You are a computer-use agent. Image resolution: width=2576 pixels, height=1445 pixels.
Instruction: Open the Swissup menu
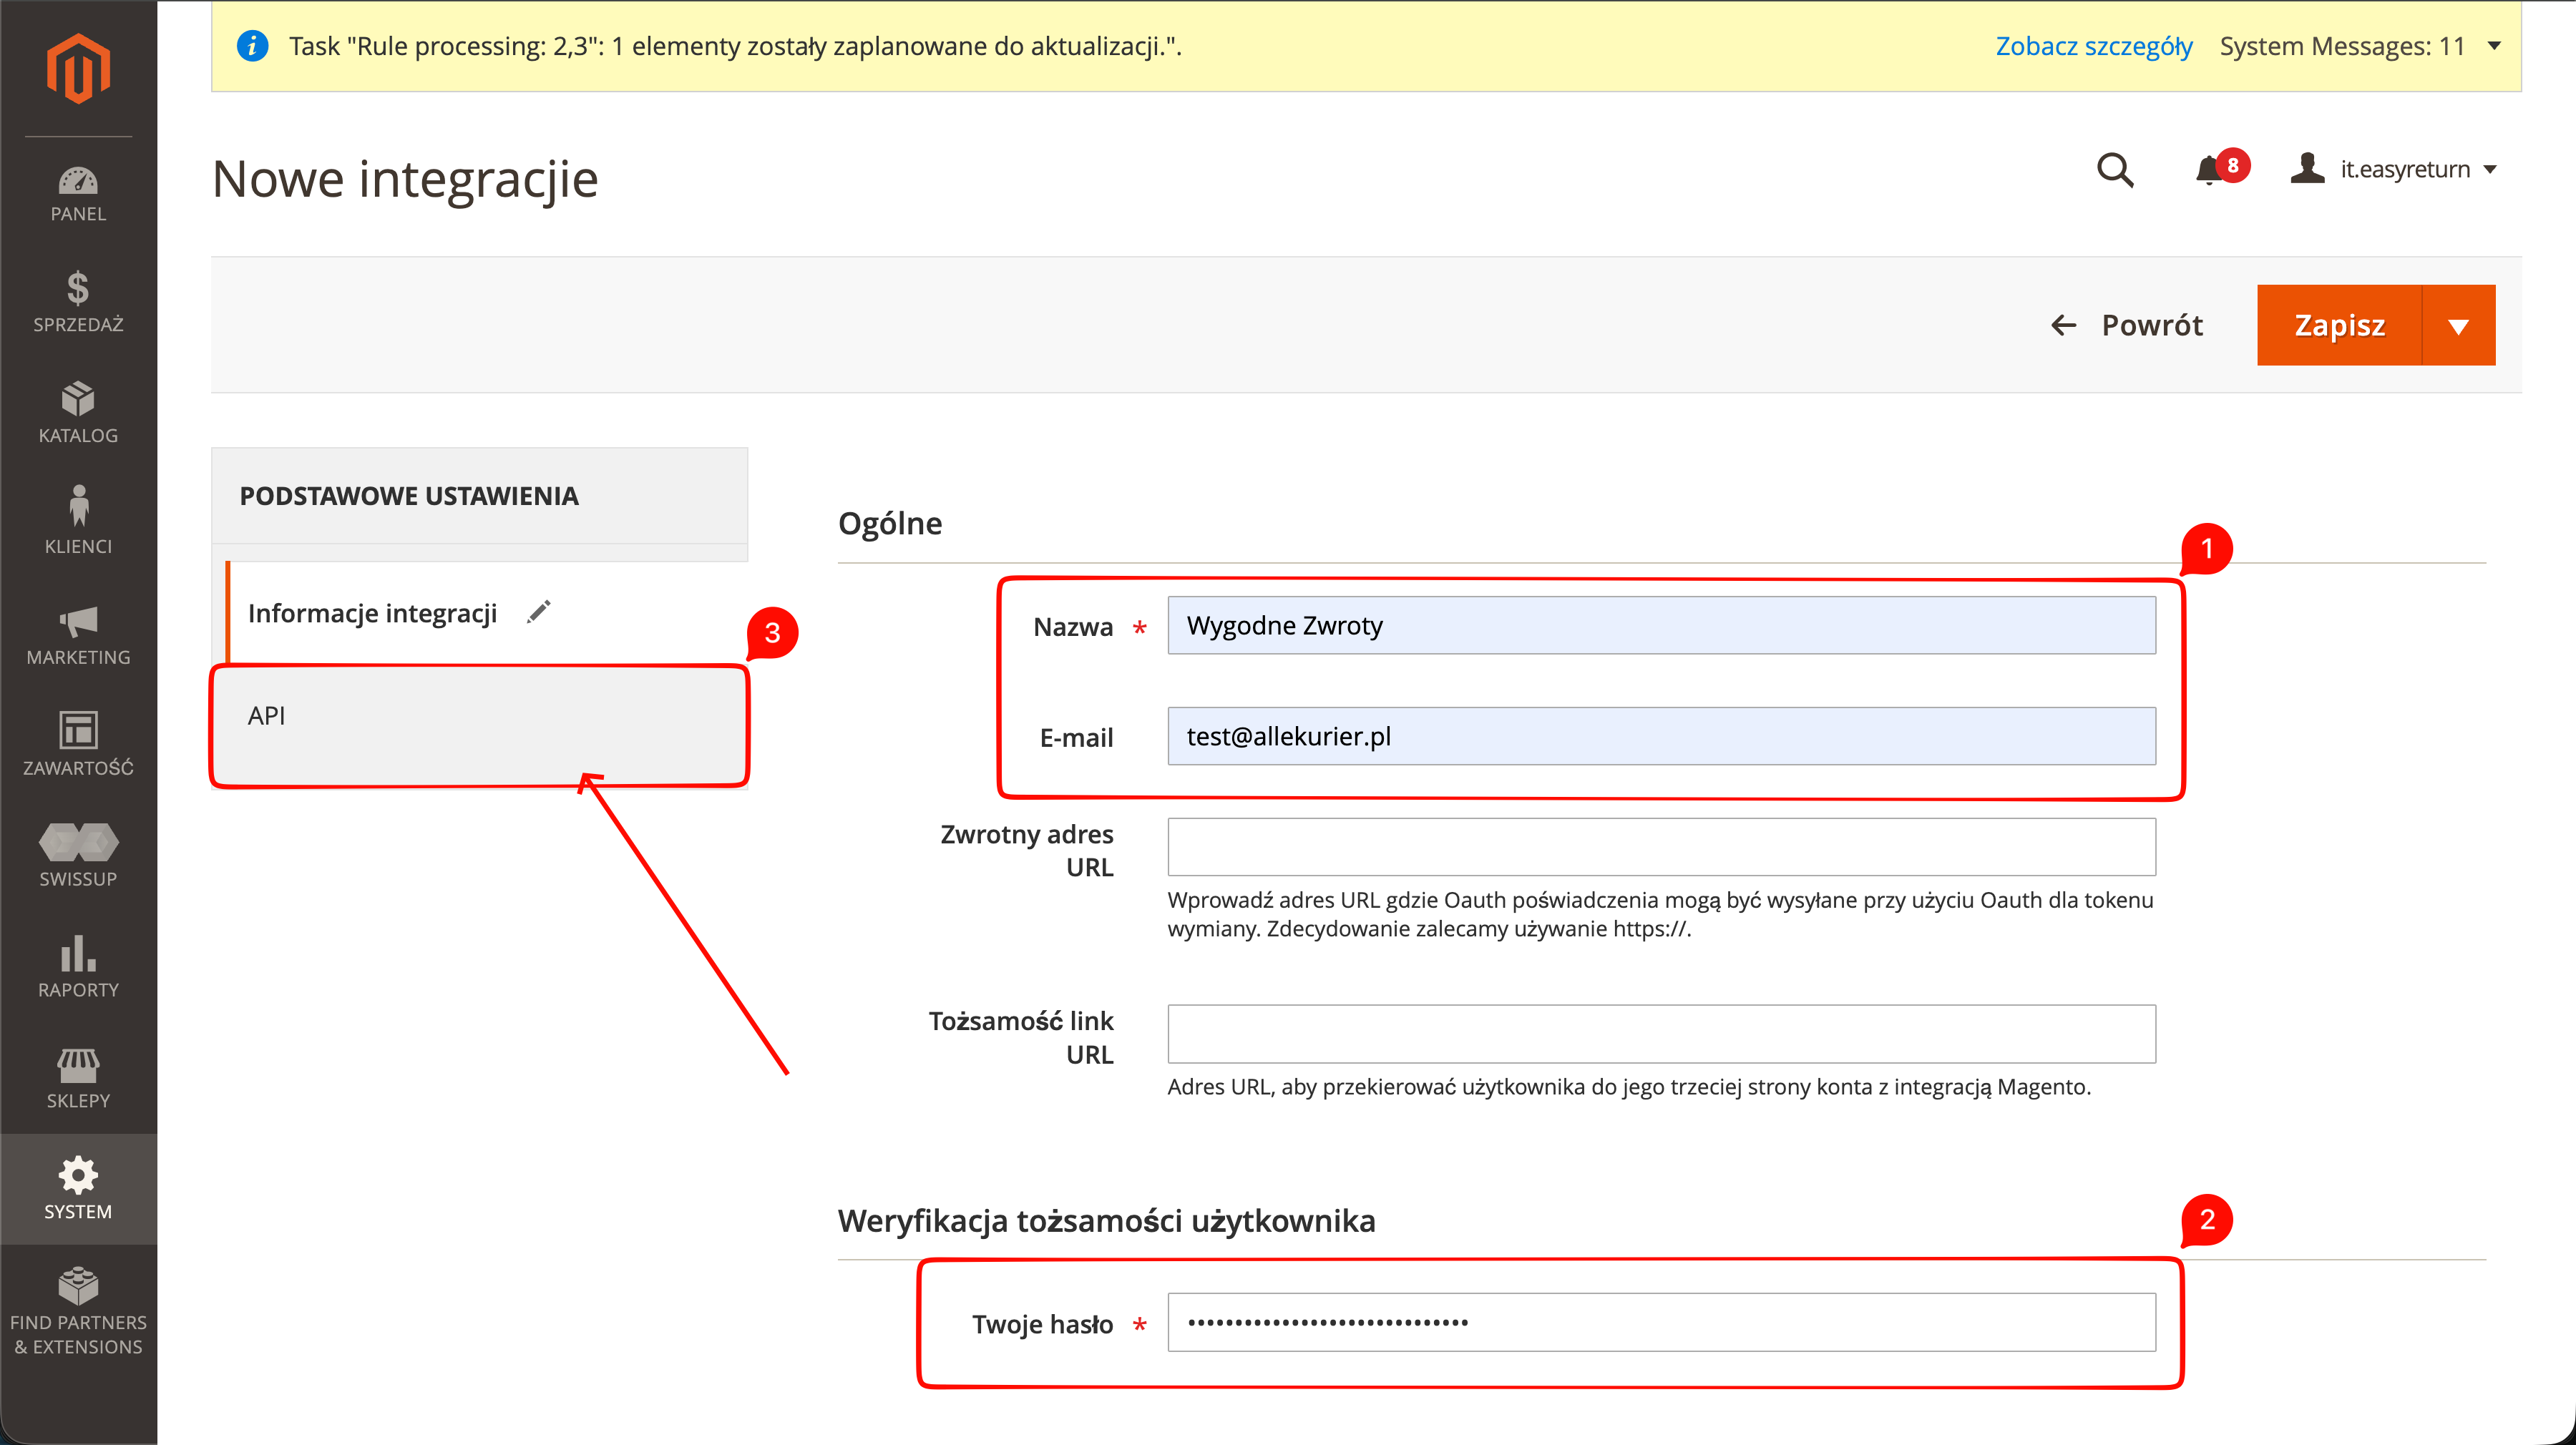point(78,856)
